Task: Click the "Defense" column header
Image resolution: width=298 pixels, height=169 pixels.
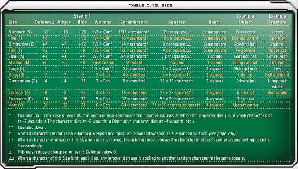Action: 45,22
